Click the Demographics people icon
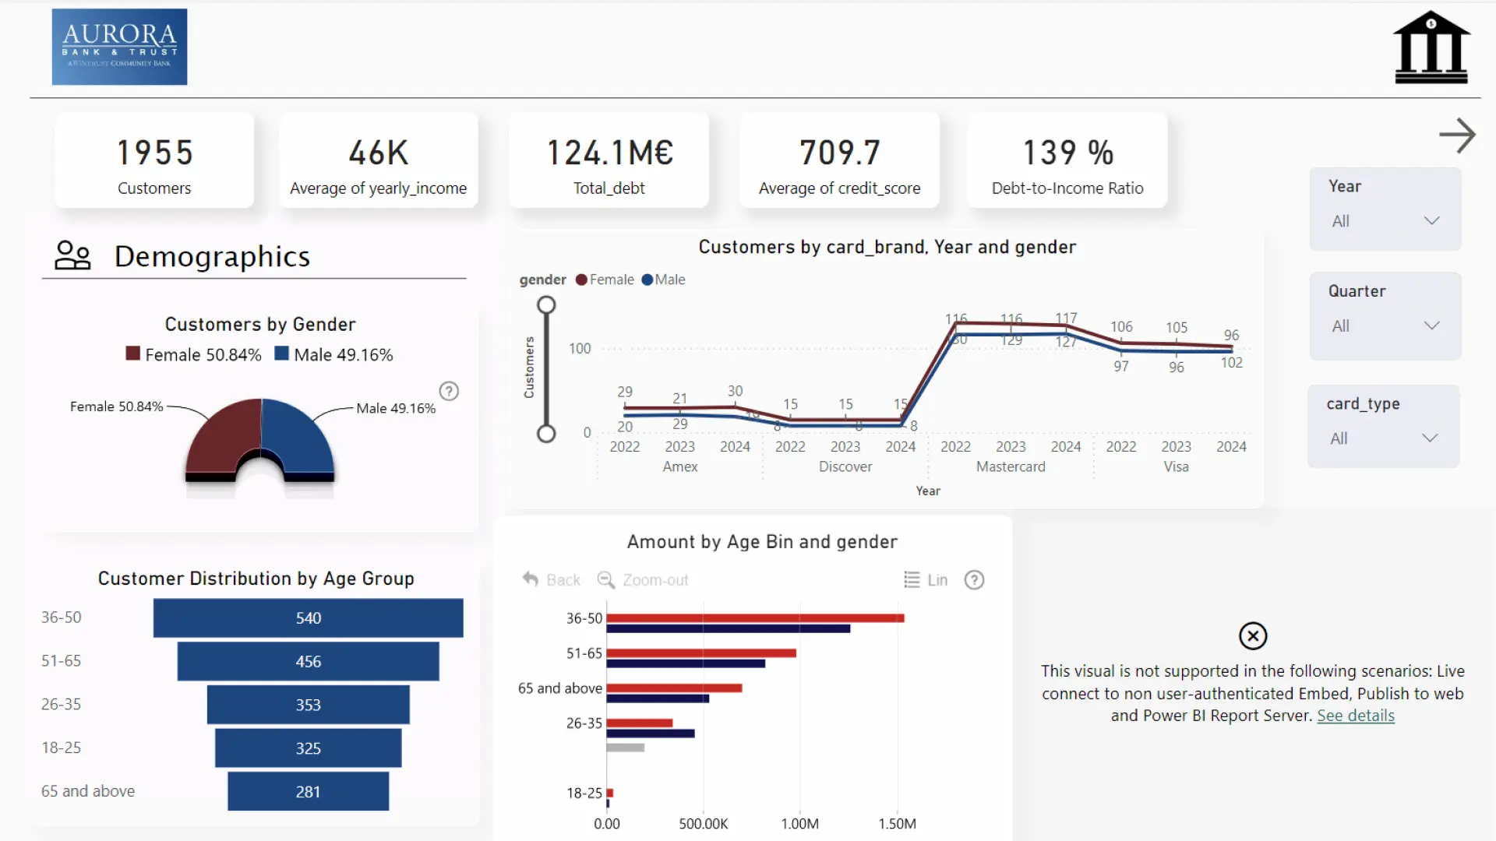Image resolution: width=1496 pixels, height=841 pixels. pos(72,255)
